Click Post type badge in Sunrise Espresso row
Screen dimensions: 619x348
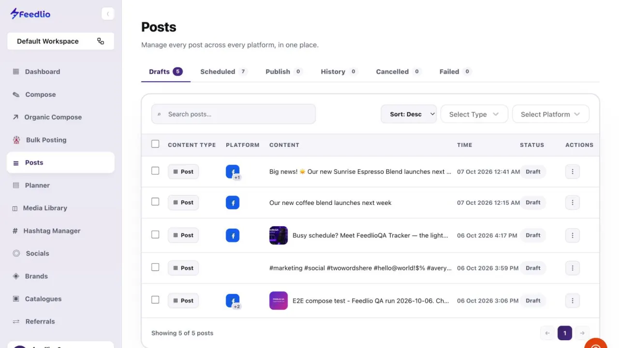[183, 172]
